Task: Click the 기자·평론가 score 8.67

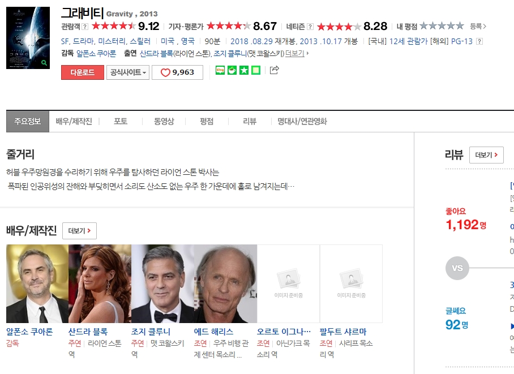Action: [x=265, y=26]
